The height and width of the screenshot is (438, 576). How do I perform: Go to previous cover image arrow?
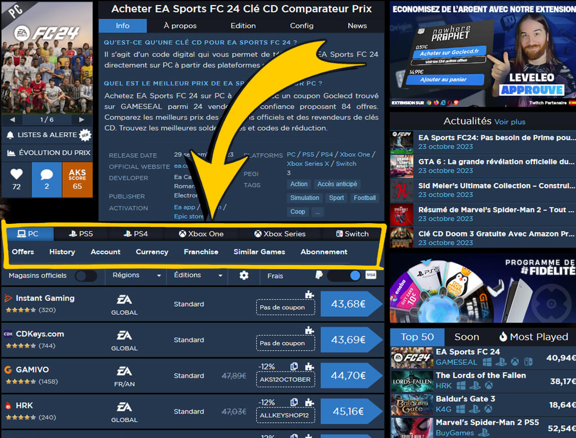pyautogui.click(x=13, y=120)
